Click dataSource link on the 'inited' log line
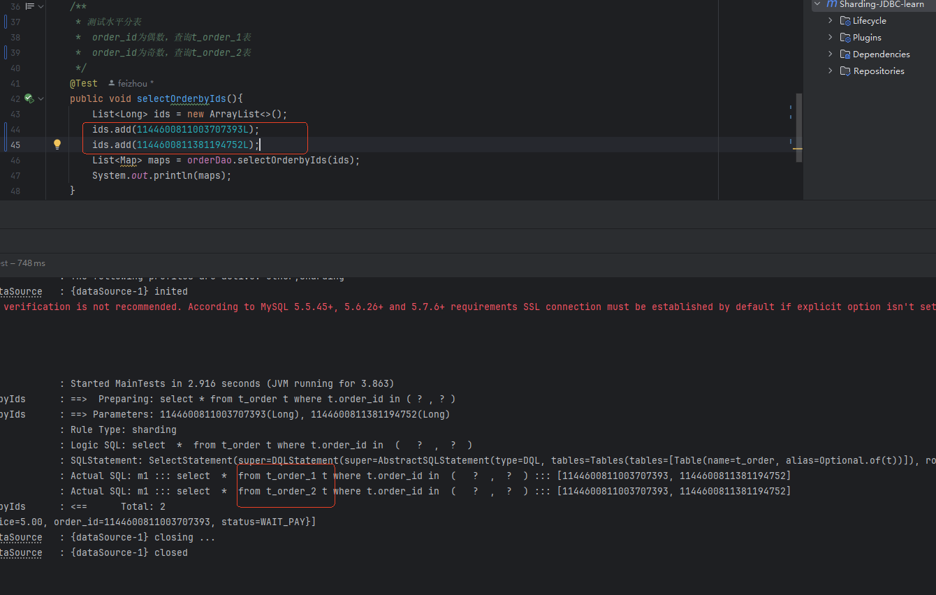This screenshot has height=595, width=936. 21,291
